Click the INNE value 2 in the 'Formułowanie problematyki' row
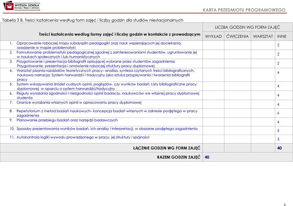The image size is (293, 206). 278,54
